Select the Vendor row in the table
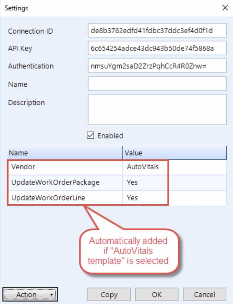 click(x=52, y=167)
